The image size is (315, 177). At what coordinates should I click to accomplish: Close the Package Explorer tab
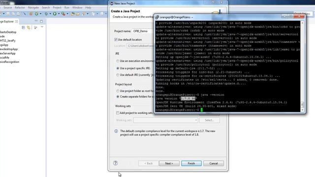(16, 22)
